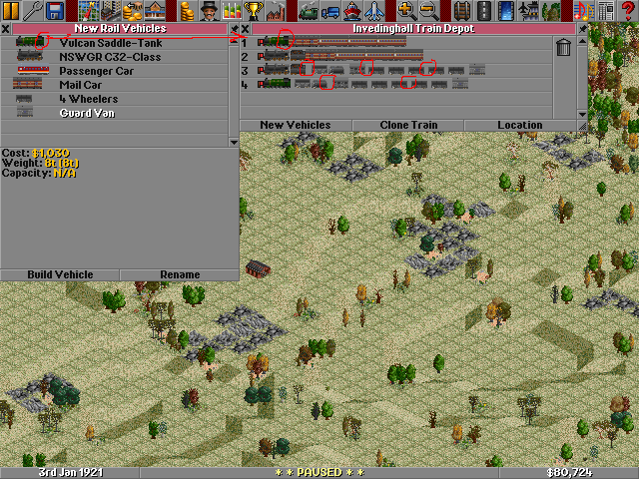Image resolution: width=639 pixels, height=479 pixels.
Task: Open the landscaping trees icon
Action: pyautogui.click(x=550, y=11)
